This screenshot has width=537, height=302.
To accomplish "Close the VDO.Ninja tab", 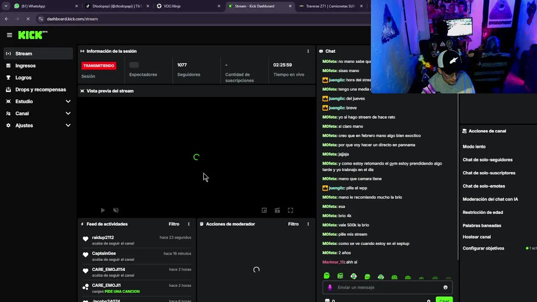I will pyautogui.click(x=219, y=6).
